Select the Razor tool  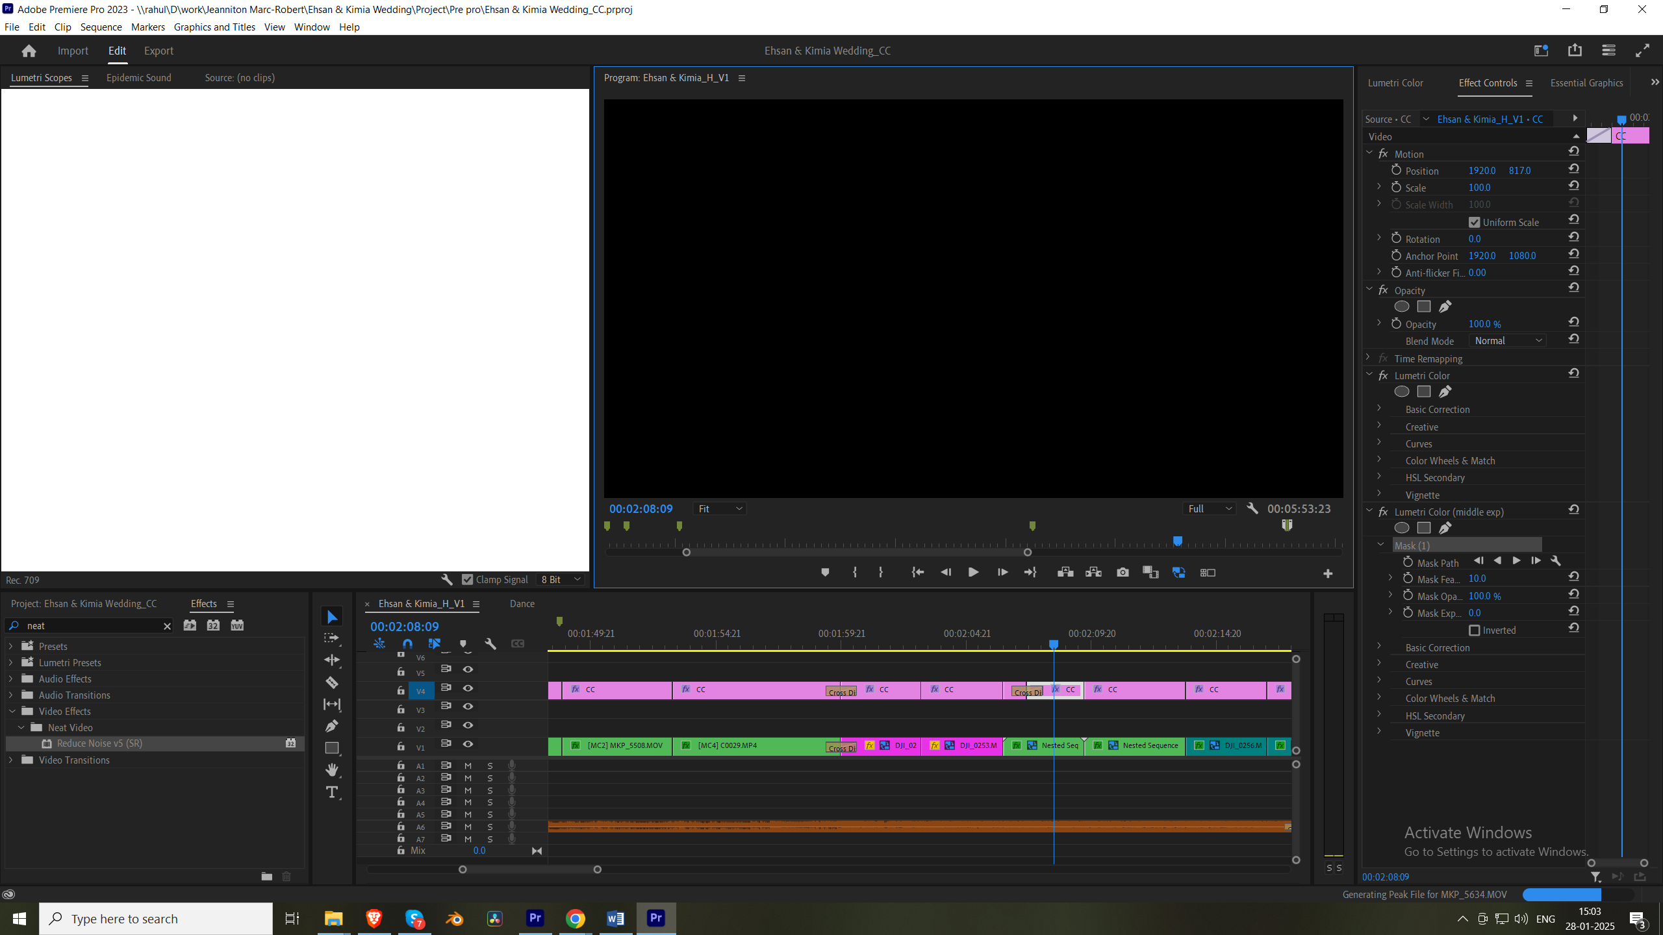coord(332,682)
